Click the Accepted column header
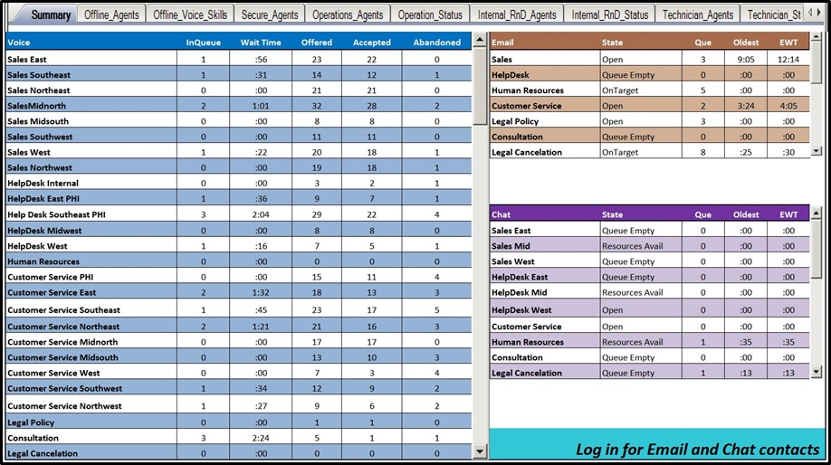Image resolution: width=831 pixels, height=465 pixels. coord(371,43)
